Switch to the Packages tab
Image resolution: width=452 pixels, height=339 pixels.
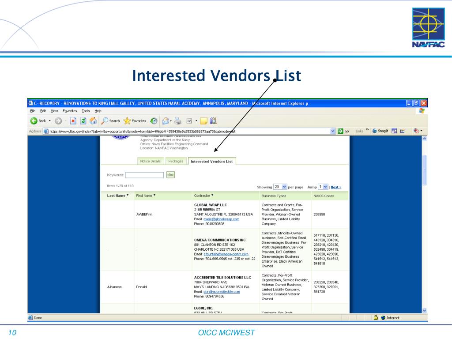tap(176, 161)
